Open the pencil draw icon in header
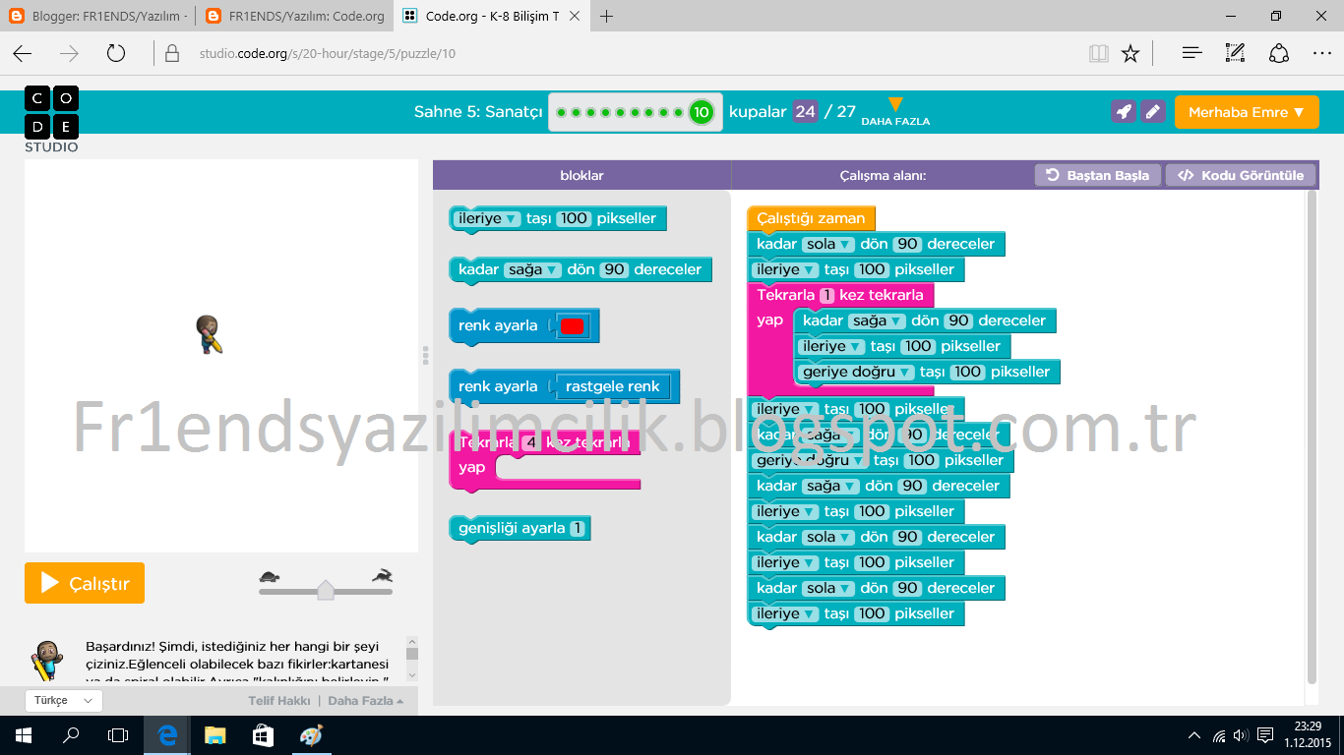Viewport: 1344px width, 755px height. pyautogui.click(x=1153, y=111)
